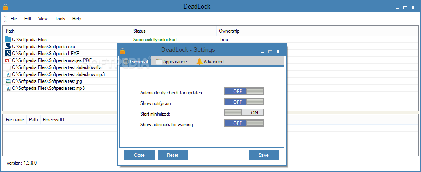Select the Softpedia test.jpg path
Image resolution: width=421 pixels, height=172 pixels.
47,81
